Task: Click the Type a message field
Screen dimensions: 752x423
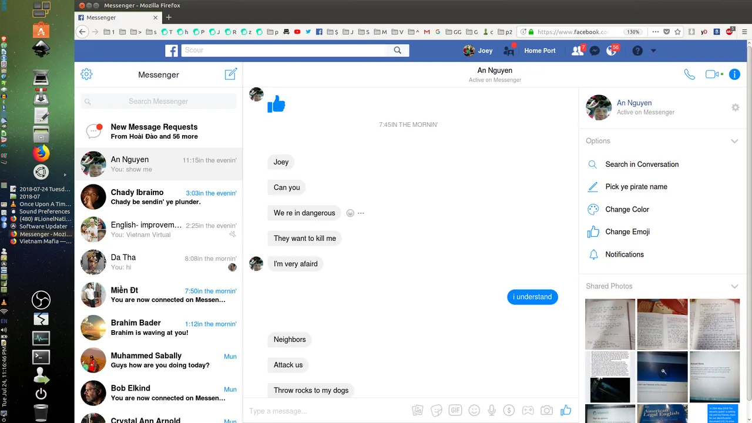Action: click(326, 411)
